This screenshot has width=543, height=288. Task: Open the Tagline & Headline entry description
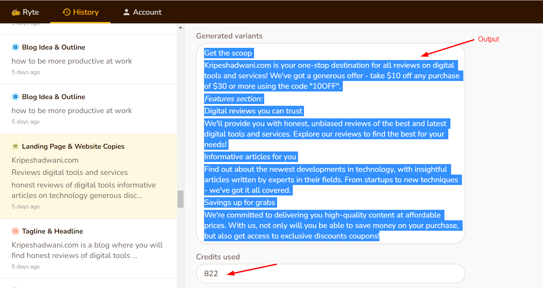coord(87,250)
